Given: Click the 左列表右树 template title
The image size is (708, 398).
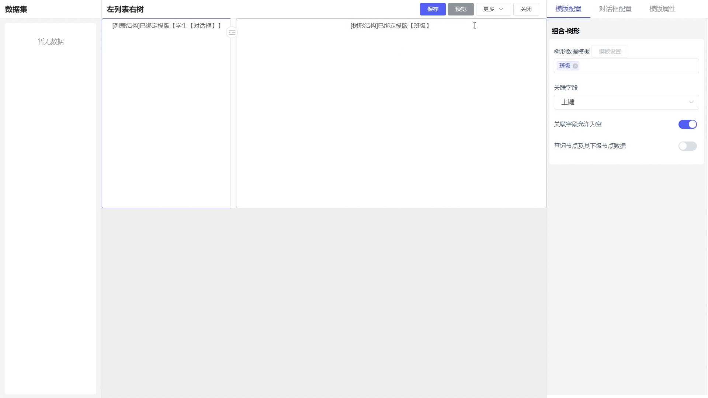Looking at the screenshot, I should pyautogui.click(x=125, y=9).
